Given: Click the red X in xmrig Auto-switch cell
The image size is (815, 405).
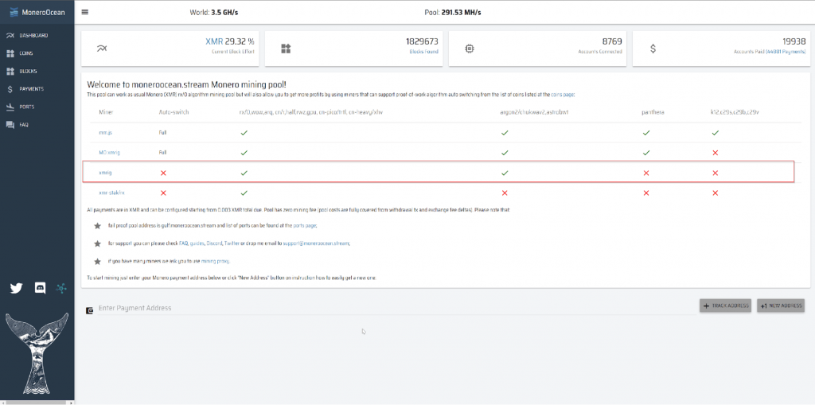Looking at the screenshot, I should click(x=163, y=173).
